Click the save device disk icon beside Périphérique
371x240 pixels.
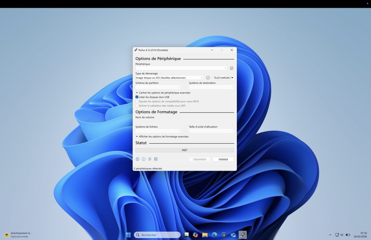(232, 68)
